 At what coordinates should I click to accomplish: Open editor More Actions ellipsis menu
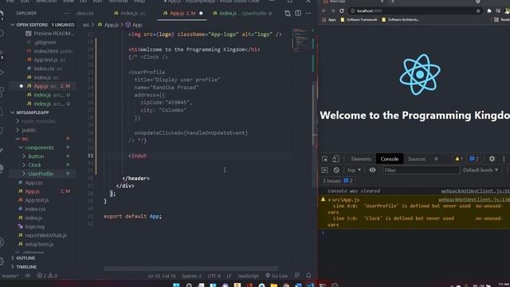(x=308, y=14)
